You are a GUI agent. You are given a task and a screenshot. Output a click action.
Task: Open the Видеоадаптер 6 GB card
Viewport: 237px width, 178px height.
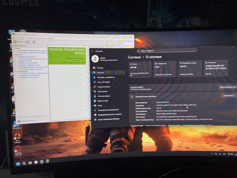165,69
